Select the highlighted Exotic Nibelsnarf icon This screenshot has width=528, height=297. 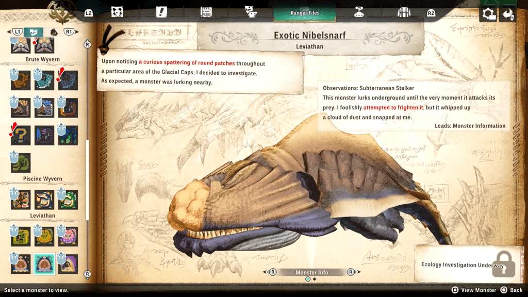(44, 263)
